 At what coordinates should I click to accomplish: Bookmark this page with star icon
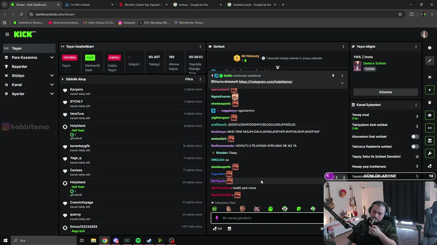(x=400, y=14)
